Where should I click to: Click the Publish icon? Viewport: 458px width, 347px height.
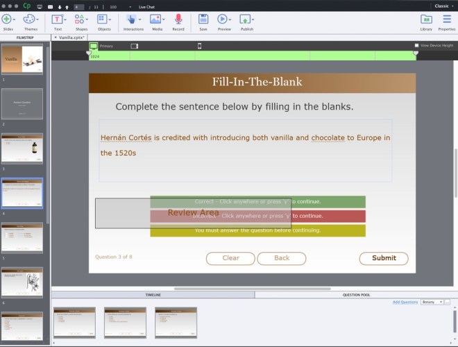pos(245,19)
